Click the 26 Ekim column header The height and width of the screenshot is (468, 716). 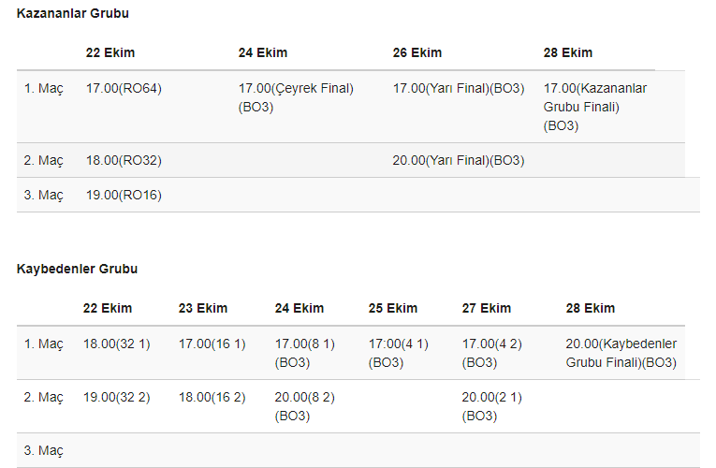point(417,52)
